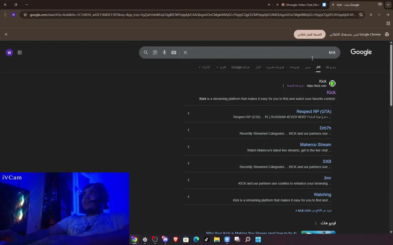Open the purple Kick result title link

[x=331, y=93]
